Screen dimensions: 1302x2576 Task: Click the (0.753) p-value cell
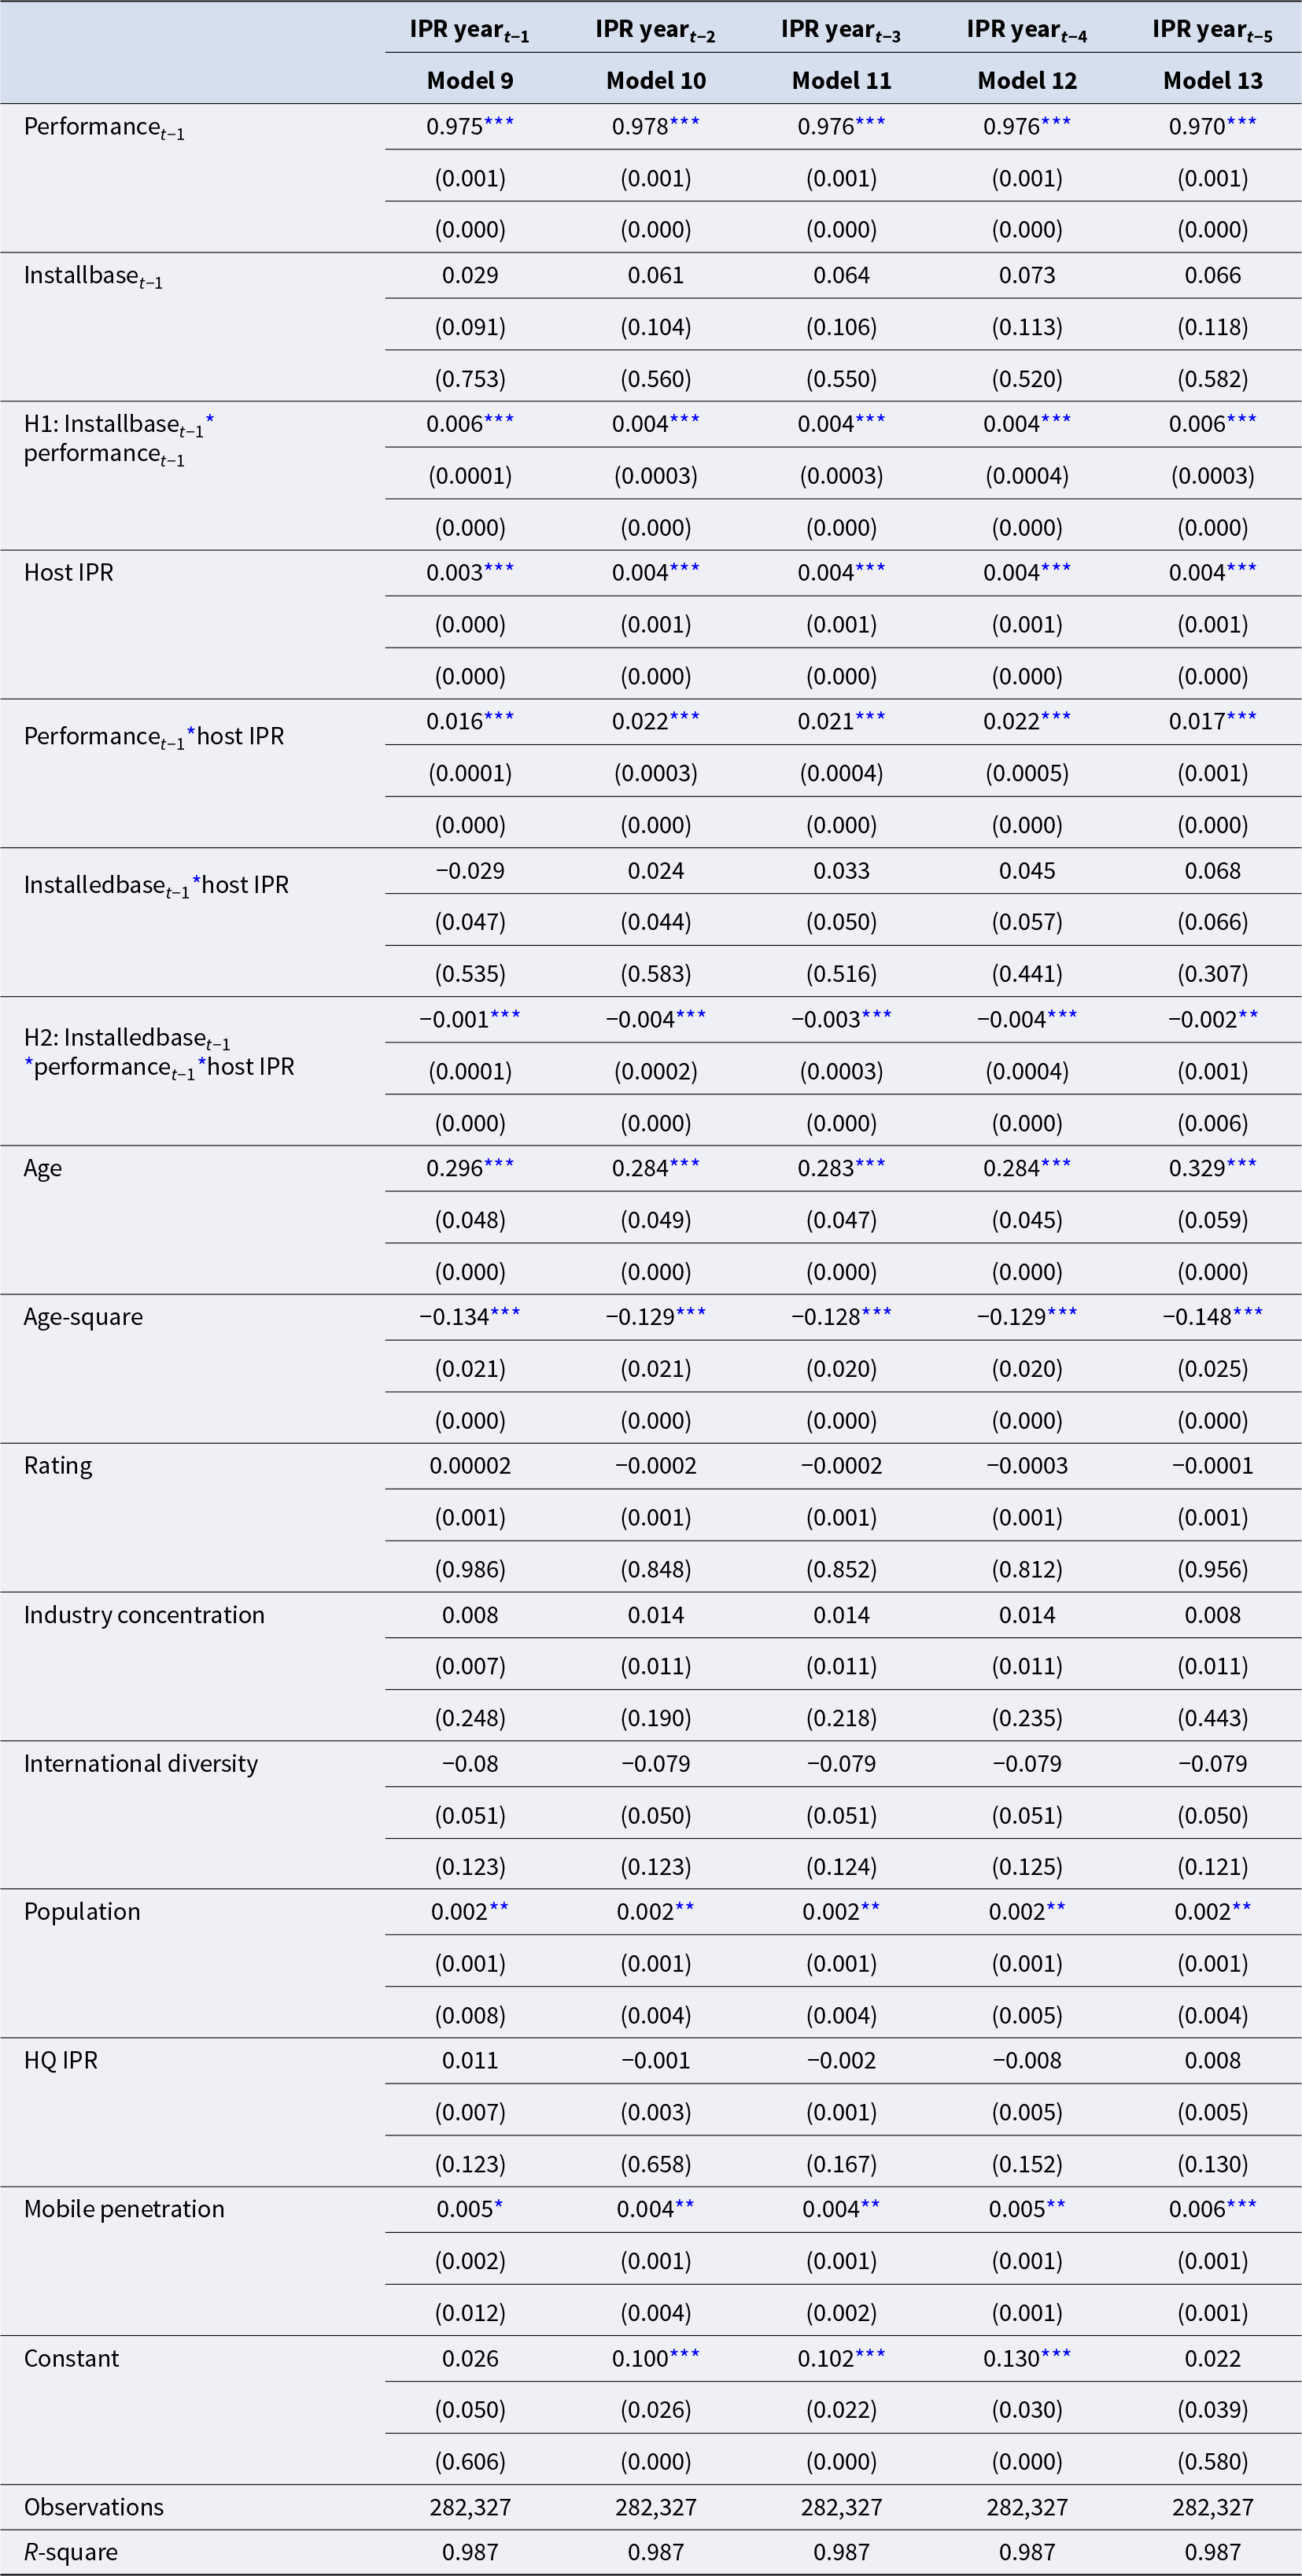[x=470, y=379]
